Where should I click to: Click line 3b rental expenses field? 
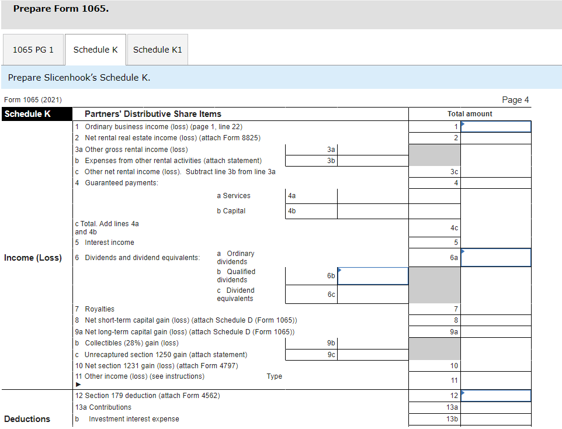tap(373, 161)
